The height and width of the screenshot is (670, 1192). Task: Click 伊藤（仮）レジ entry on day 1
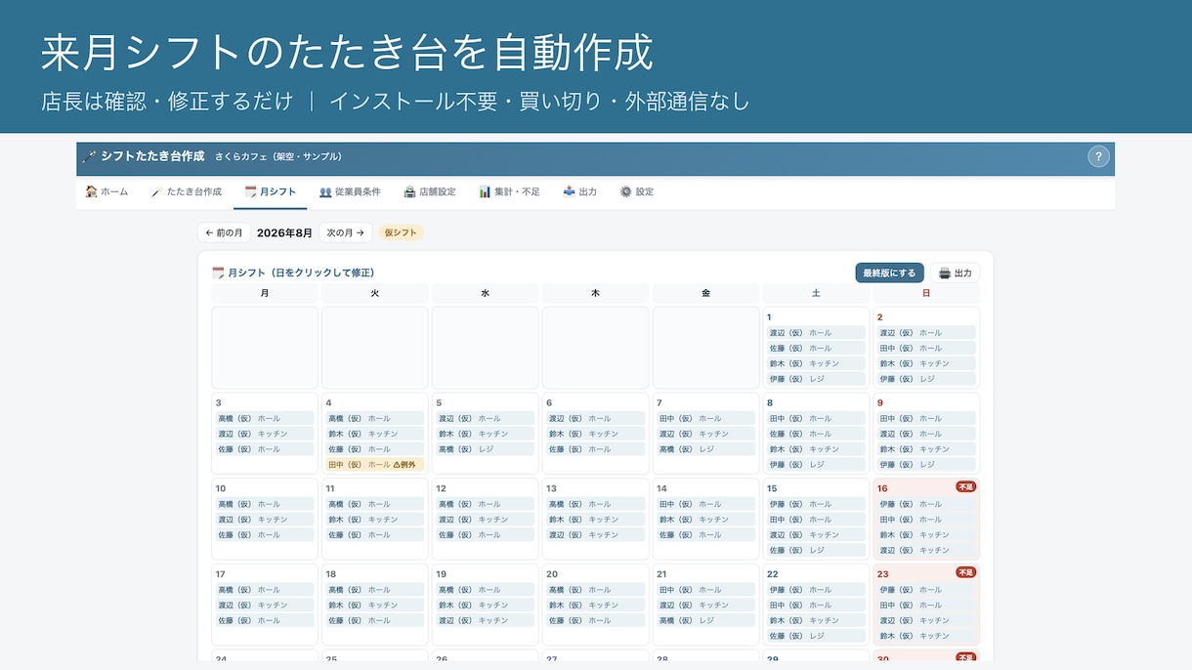816,379
